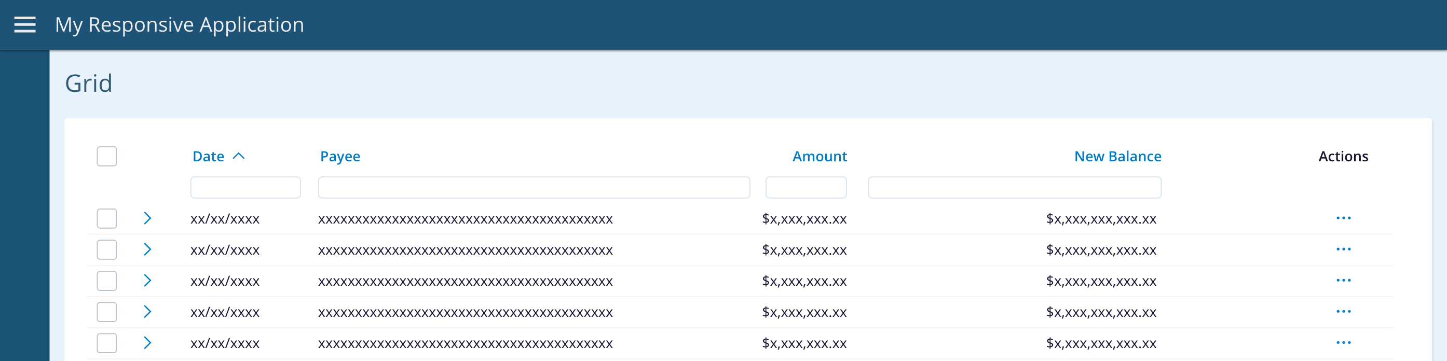The width and height of the screenshot is (1447, 361).
Task: Expand the second row details chevron
Action: tap(147, 249)
